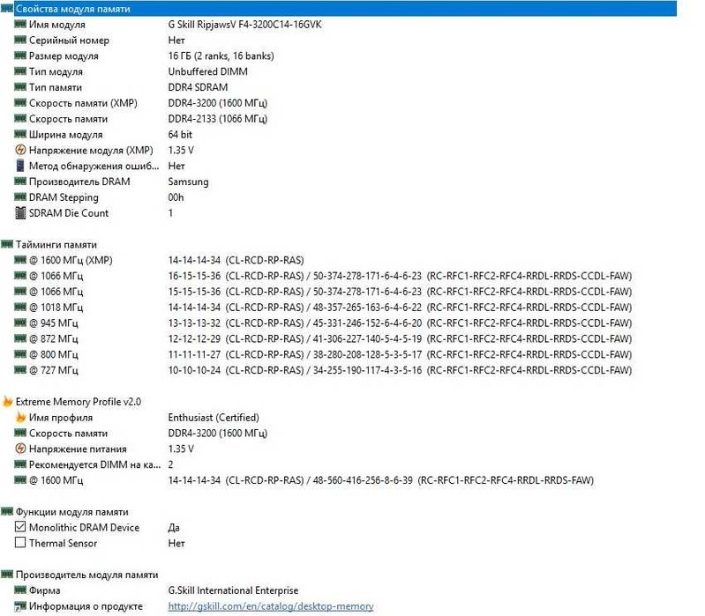Screen dimensions: 705x616
Task: Select the 00h stepping value
Action: coord(176,197)
